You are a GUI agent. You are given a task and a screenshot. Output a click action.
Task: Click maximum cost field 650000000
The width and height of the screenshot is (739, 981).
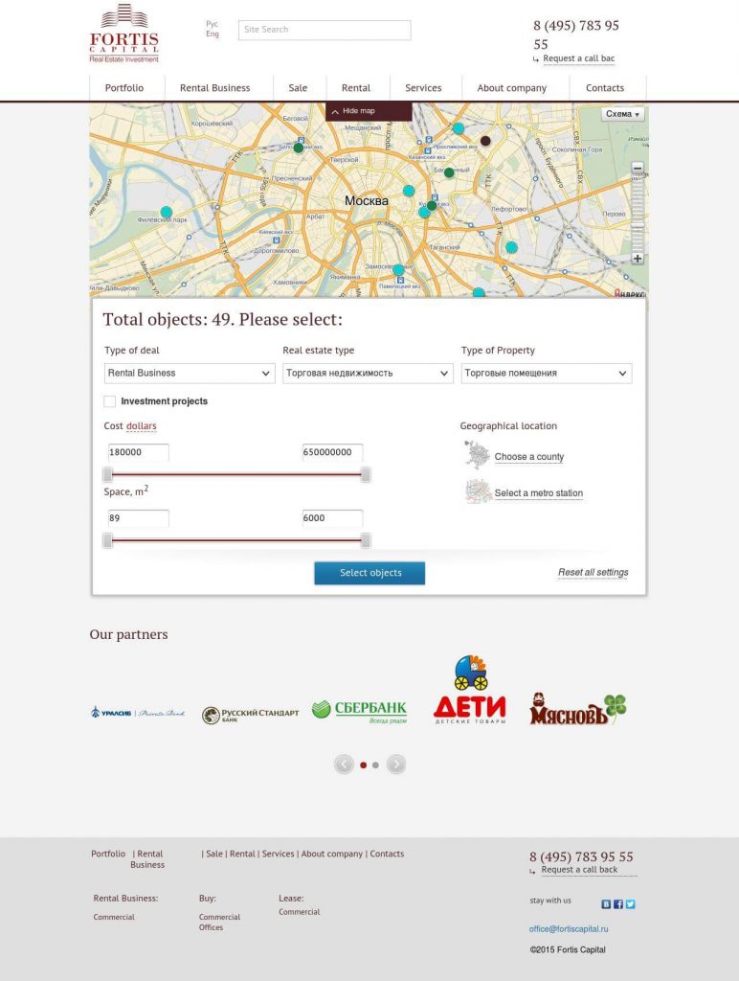(x=332, y=452)
